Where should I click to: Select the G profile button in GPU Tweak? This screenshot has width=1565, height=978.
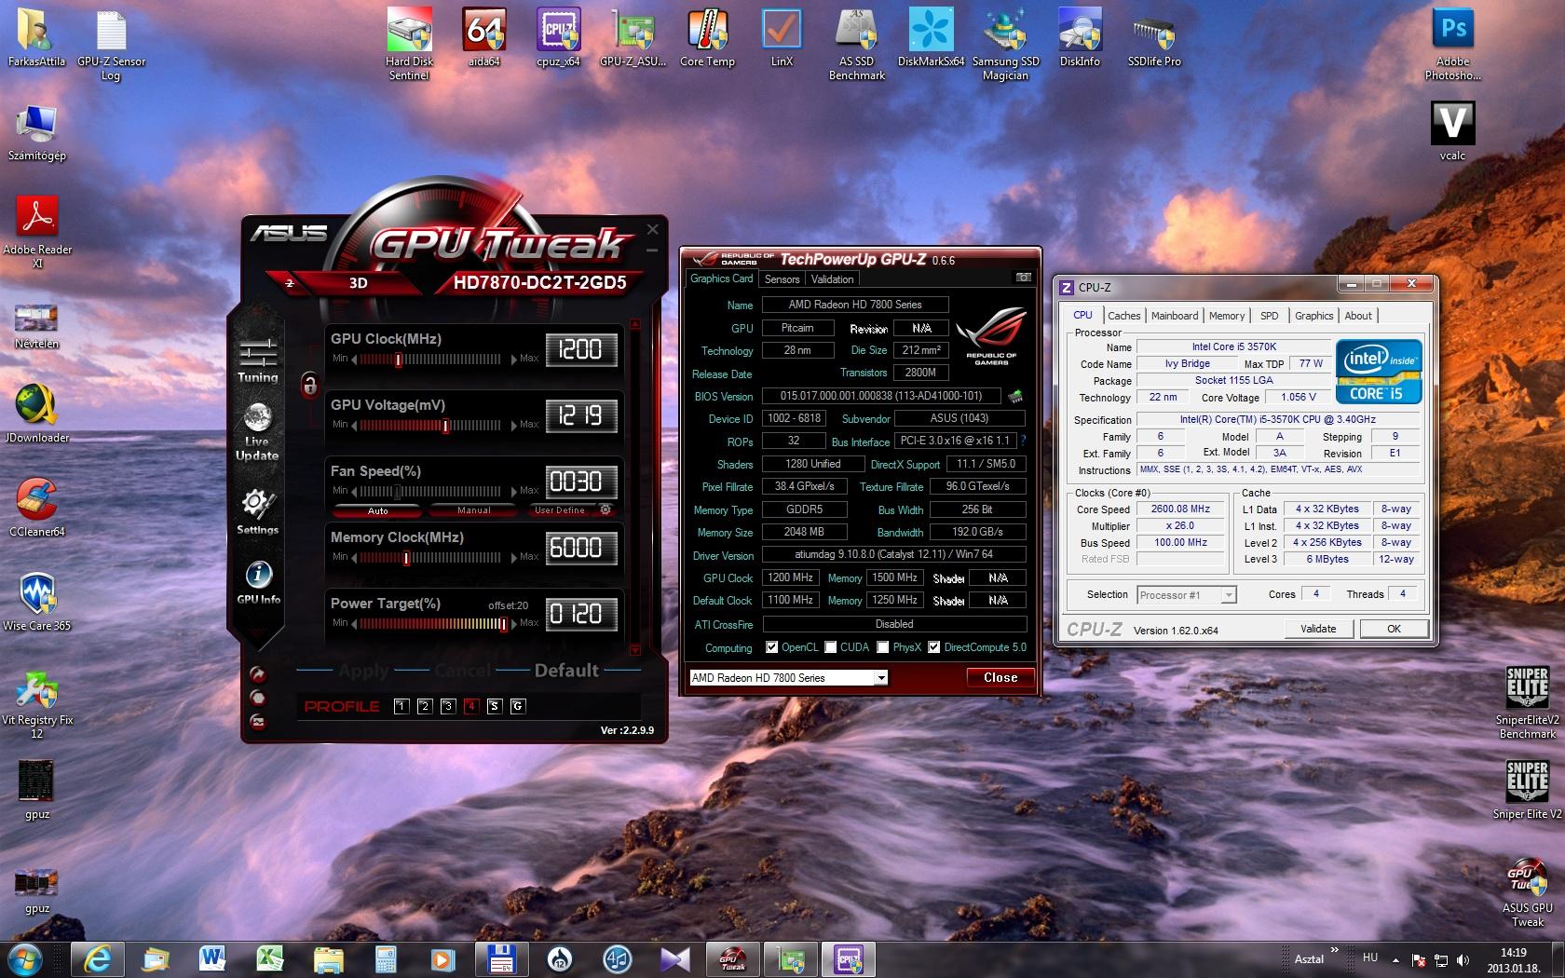(x=518, y=706)
